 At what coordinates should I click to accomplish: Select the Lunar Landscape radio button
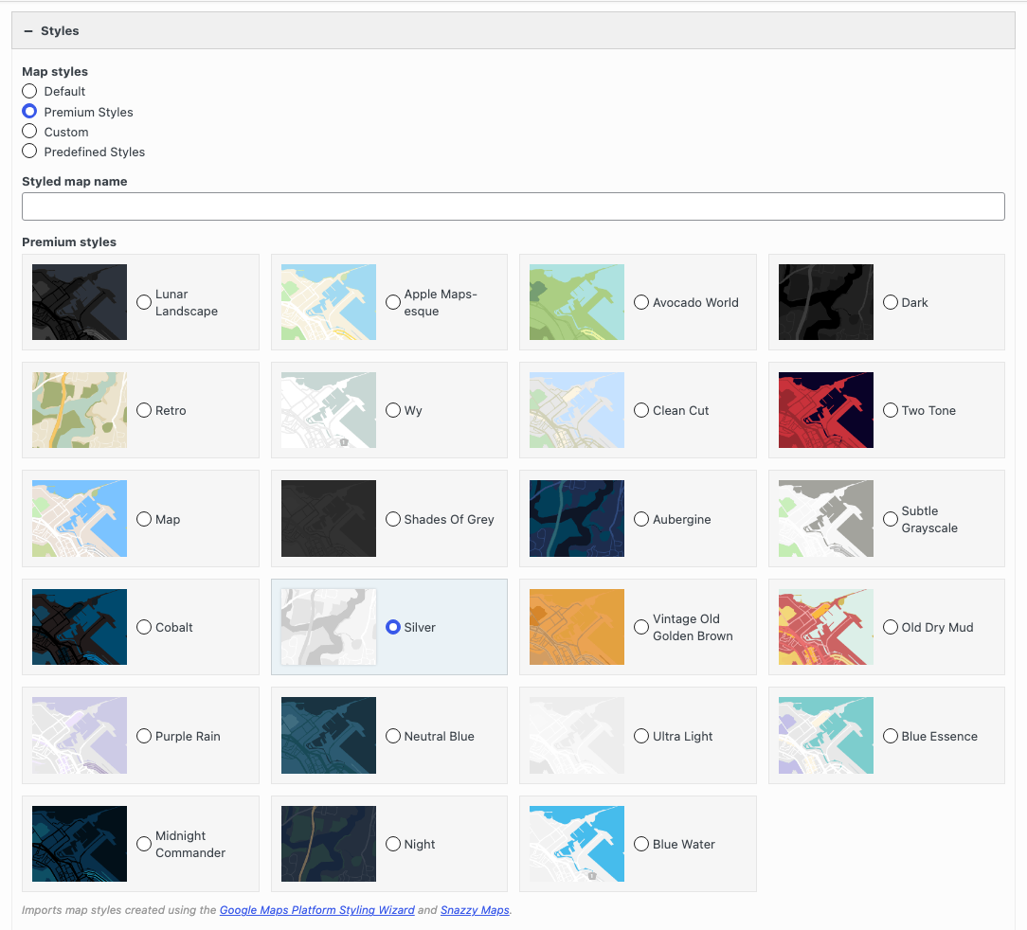144,302
